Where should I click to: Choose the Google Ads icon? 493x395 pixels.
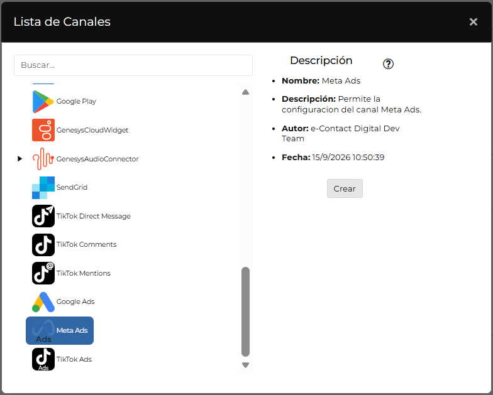[43, 301]
